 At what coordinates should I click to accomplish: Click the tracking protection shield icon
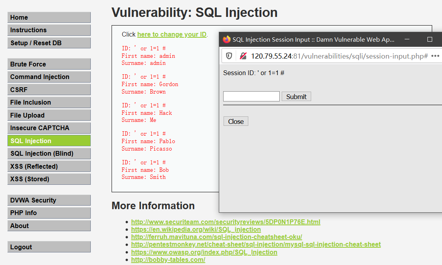tap(229, 56)
